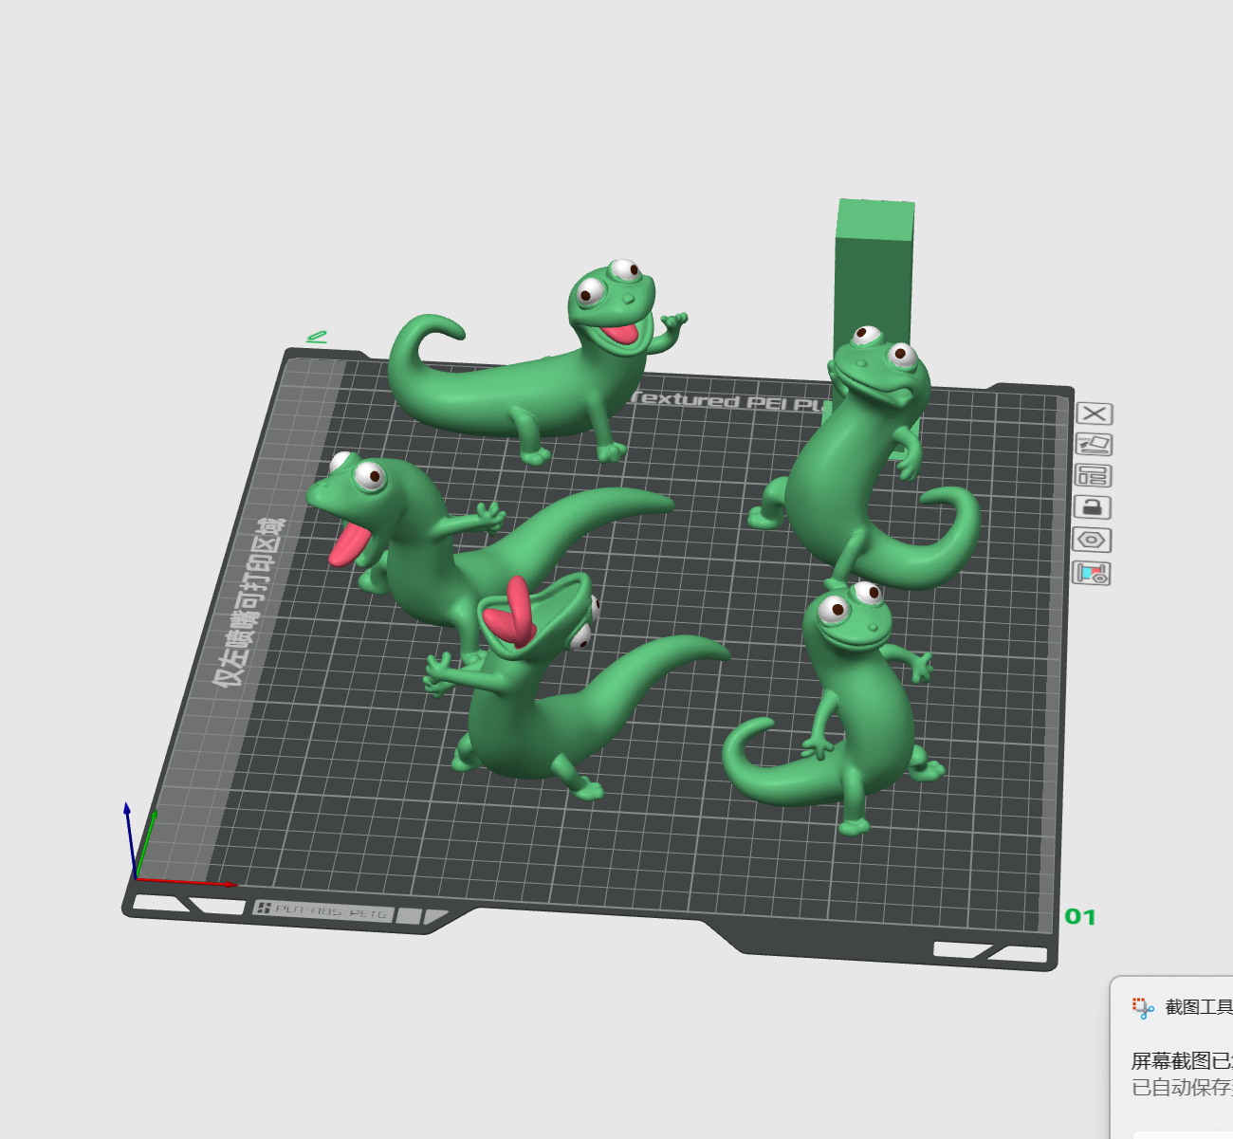Click the 屏幕截图已 notification message text
This screenshot has height=1139, width=1233.
[1182, 1060]
